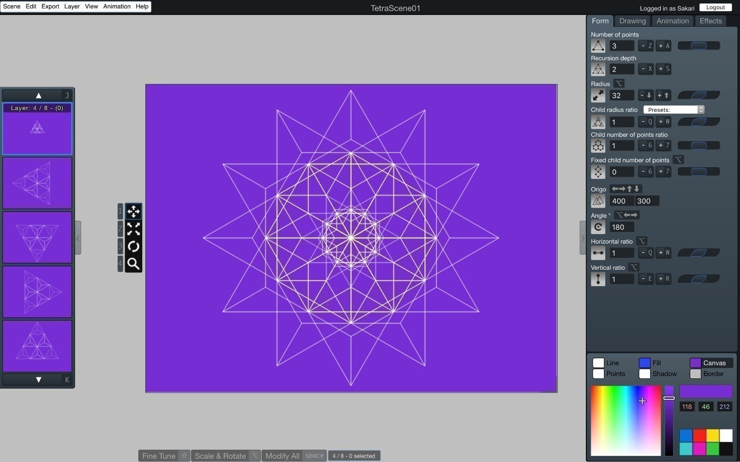
Task: Click the Fixed child points option key icon
Action: point(678,160)
